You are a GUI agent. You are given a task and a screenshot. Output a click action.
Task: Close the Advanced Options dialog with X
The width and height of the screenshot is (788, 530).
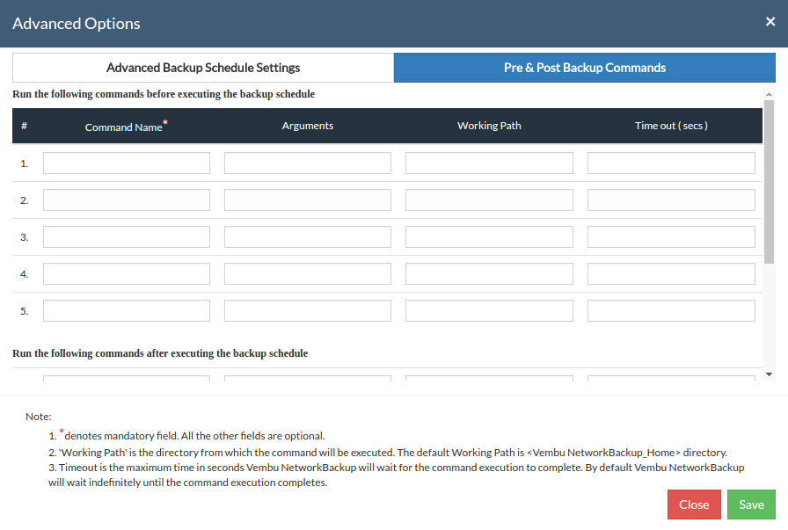pyautogui.click(x=770, y=22)
